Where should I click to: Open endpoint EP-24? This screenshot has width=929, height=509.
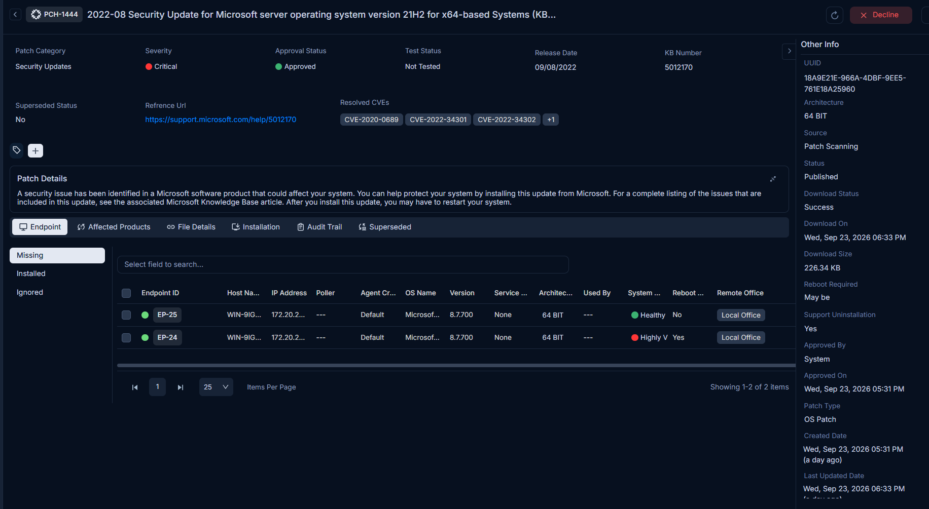[x=167, y=337]
